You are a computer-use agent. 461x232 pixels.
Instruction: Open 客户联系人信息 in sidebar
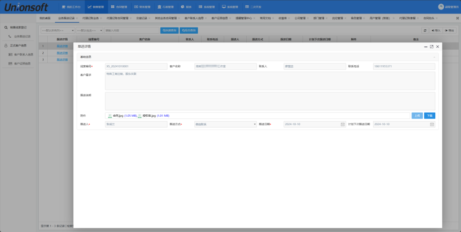[23, 55]
